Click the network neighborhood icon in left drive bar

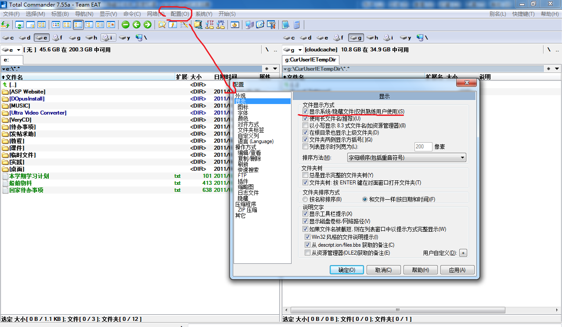(x=140, y=38)
